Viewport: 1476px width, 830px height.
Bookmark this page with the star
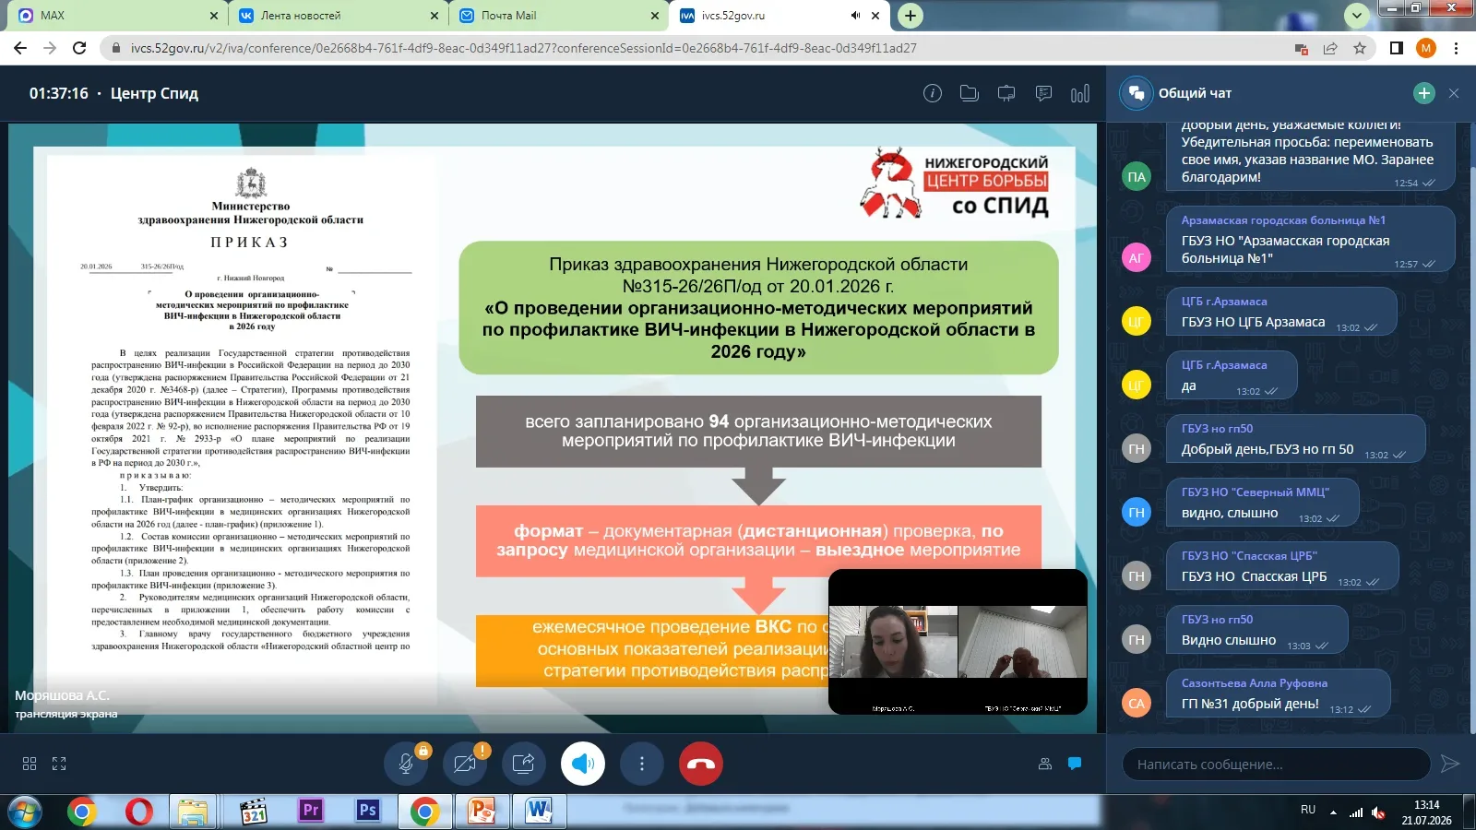1360,48
